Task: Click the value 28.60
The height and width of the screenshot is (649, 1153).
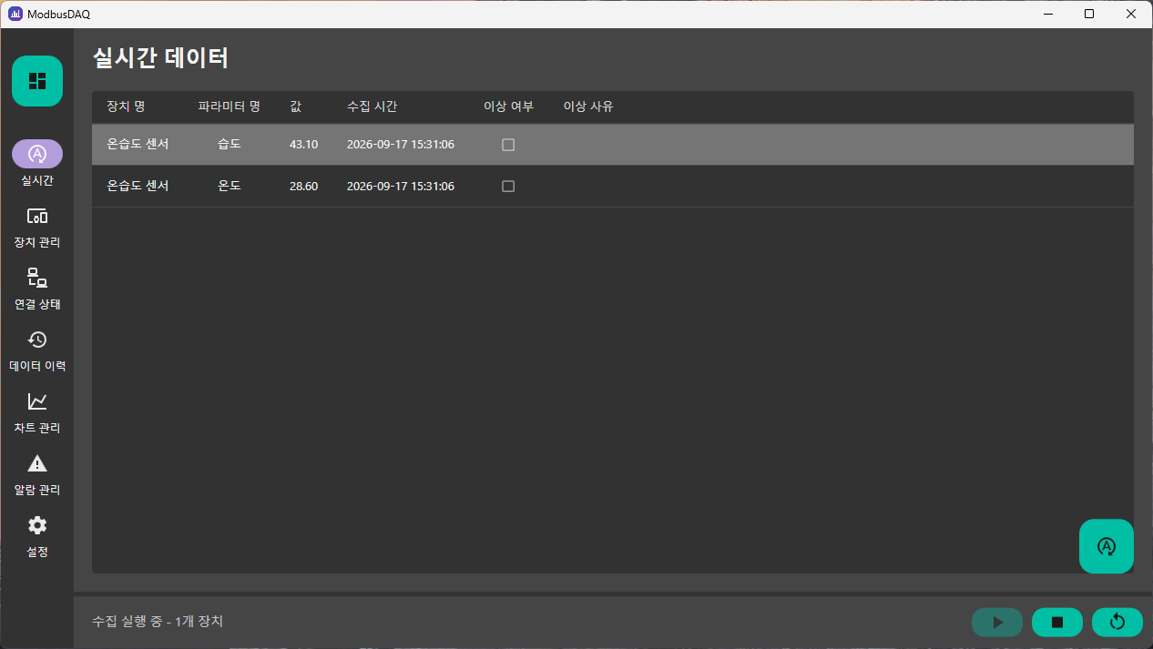Action: pyautogui.click(x=303, y=187)
